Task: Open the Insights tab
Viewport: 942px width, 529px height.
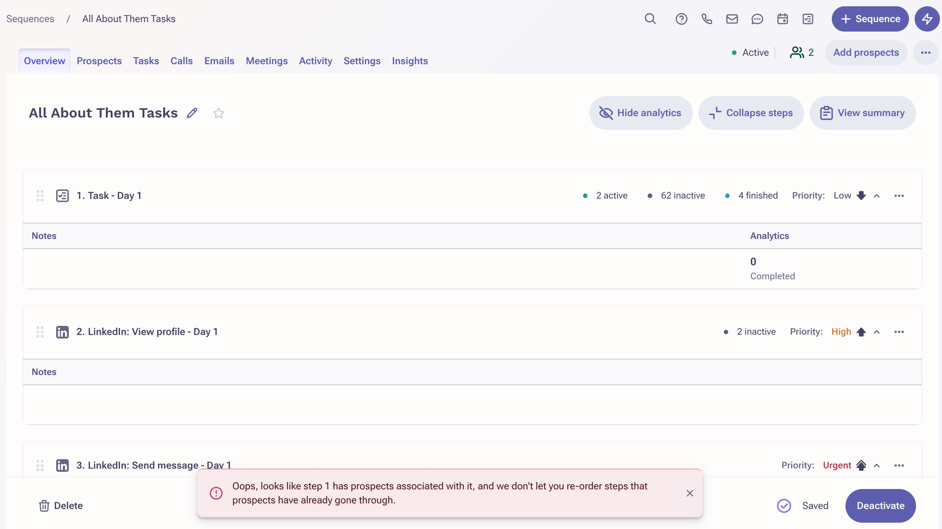Action: pyautogui.click(x=410, y=61)
